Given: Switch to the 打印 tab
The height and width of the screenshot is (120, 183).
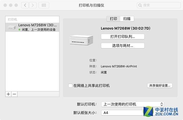Looking at the screenshot, I should coord(113,19).
